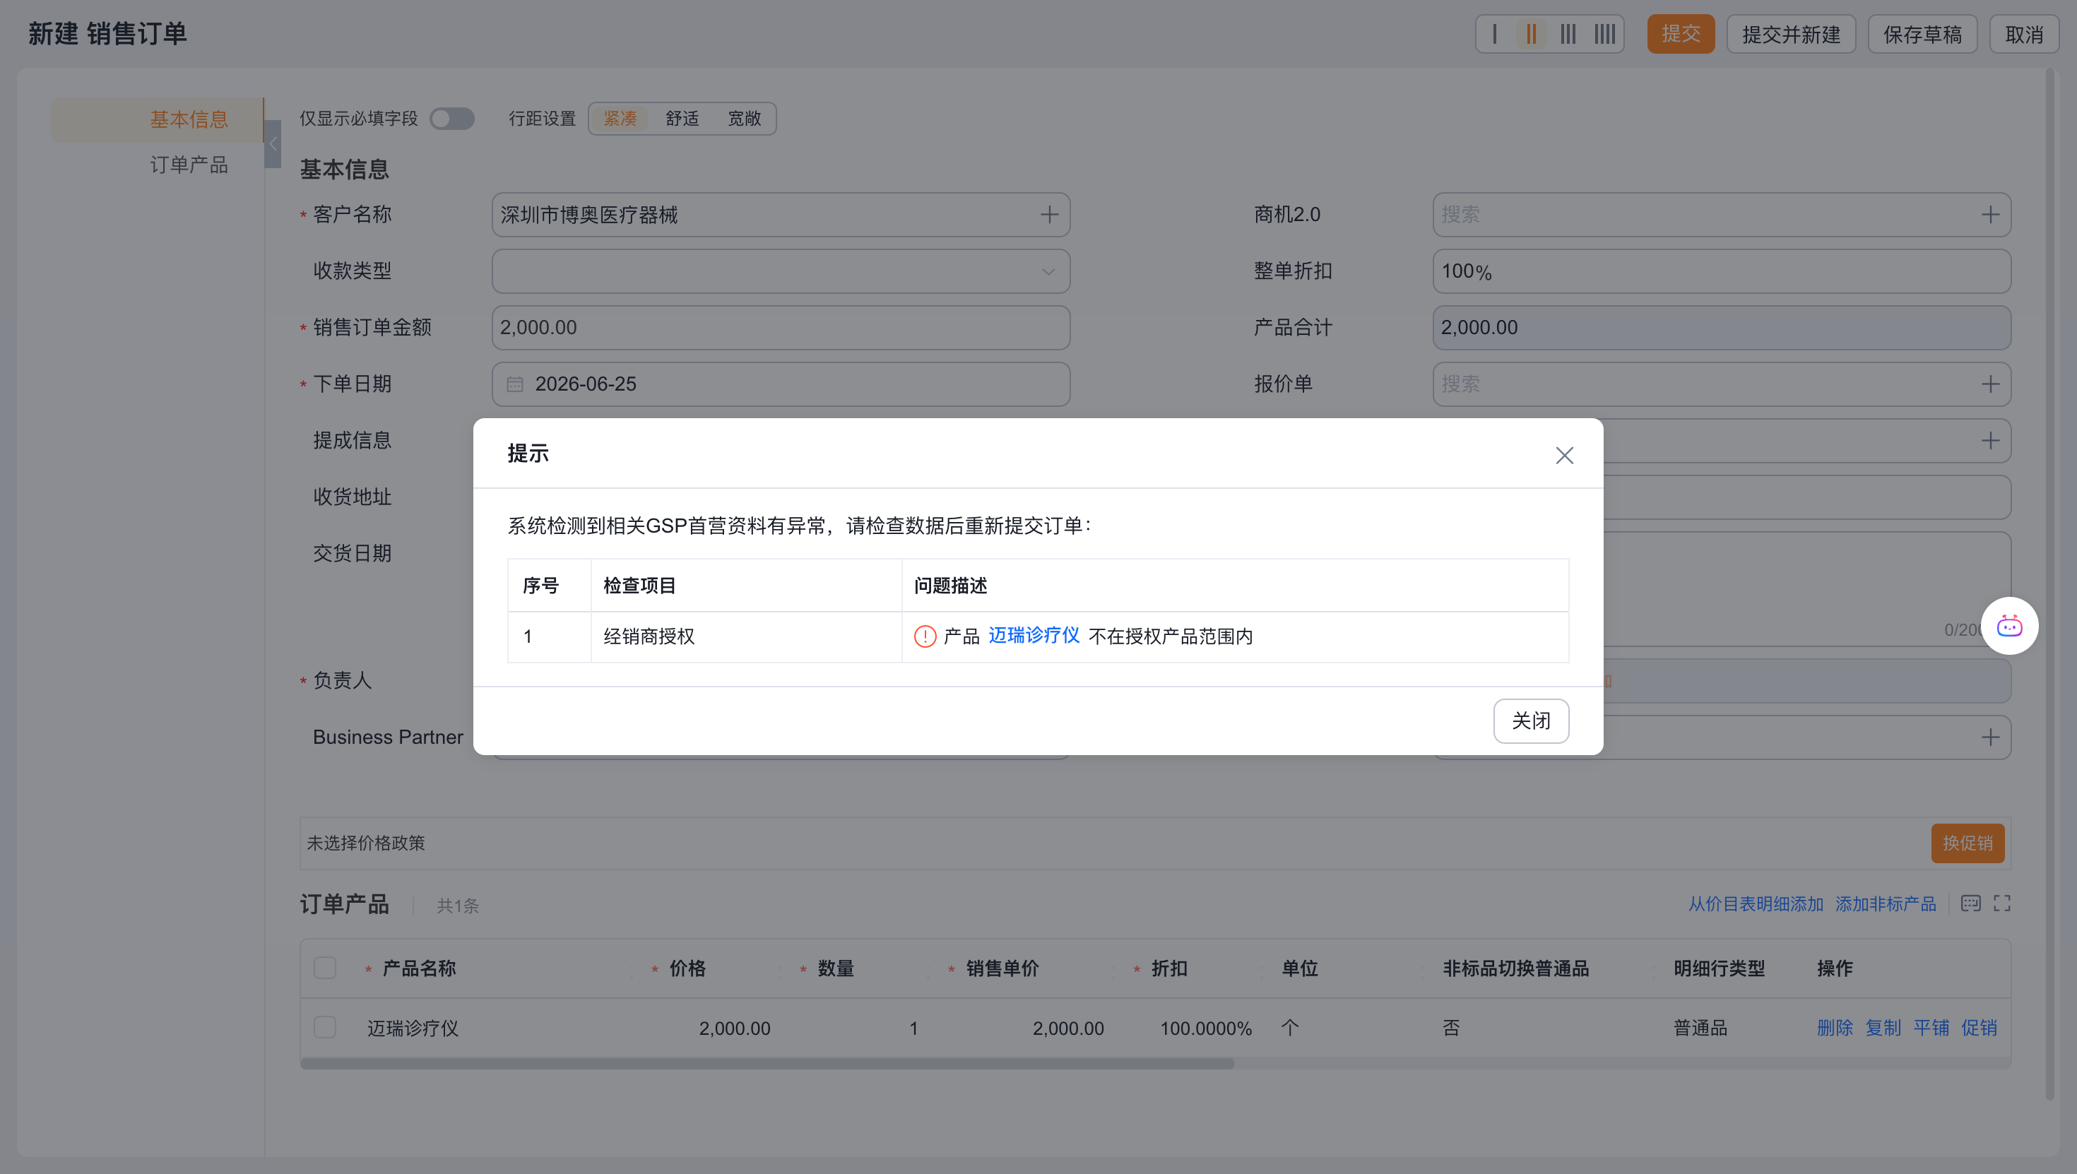Click the plus icon in 商机2.0 field
This screenshot has width=2077, height=1174.
click(x=1990, y=215)
